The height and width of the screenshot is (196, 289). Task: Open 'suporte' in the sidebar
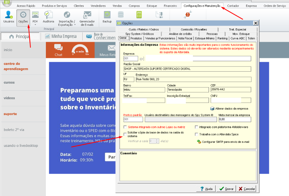point(10,114)
